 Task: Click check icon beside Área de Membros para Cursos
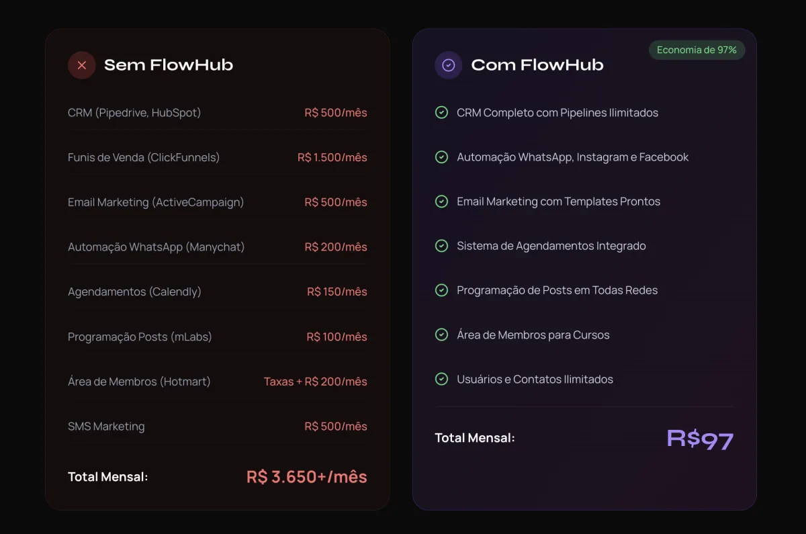tap(441, 335)
